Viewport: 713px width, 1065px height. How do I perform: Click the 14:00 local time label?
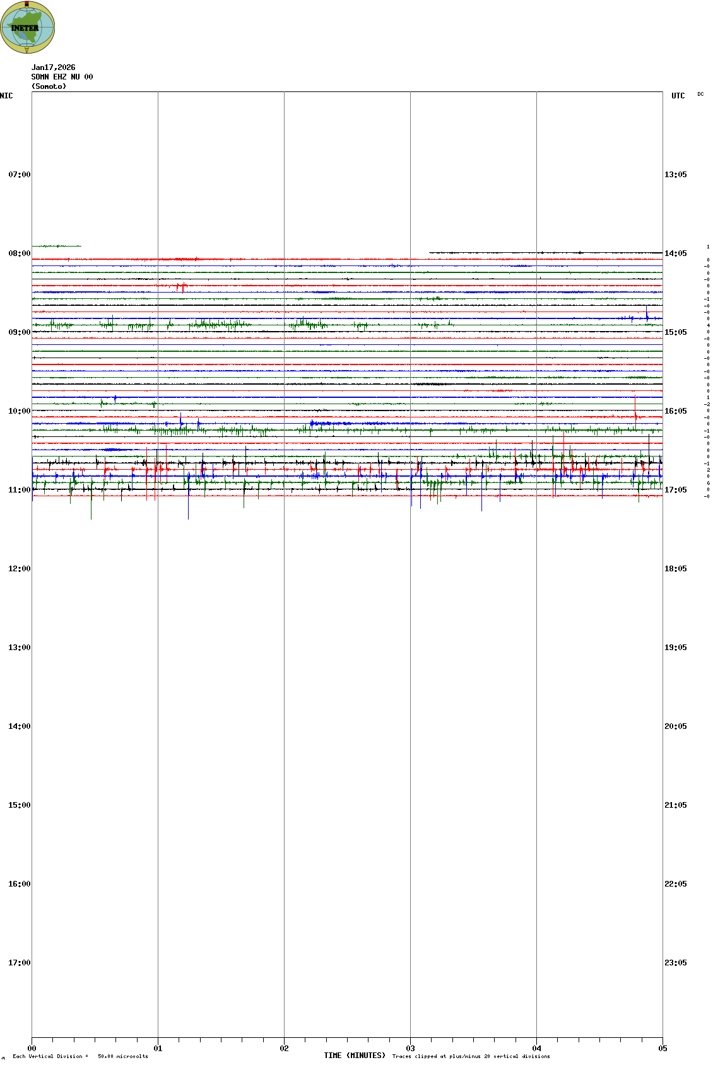[x=19, y=726]
